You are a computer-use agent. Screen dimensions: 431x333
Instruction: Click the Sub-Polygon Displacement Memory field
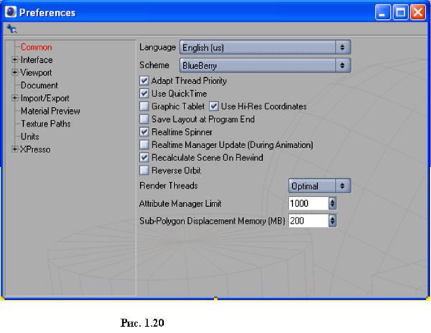pyautogui.click(x=309, y=221)
